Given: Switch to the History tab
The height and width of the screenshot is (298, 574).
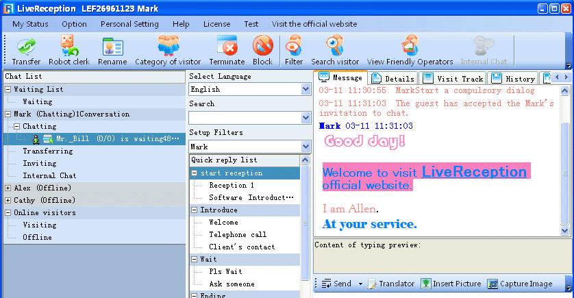Looking at the screenshot, I should (513, 78).
